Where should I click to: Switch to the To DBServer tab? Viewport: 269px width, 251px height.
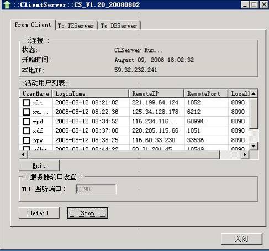[119, 25]
